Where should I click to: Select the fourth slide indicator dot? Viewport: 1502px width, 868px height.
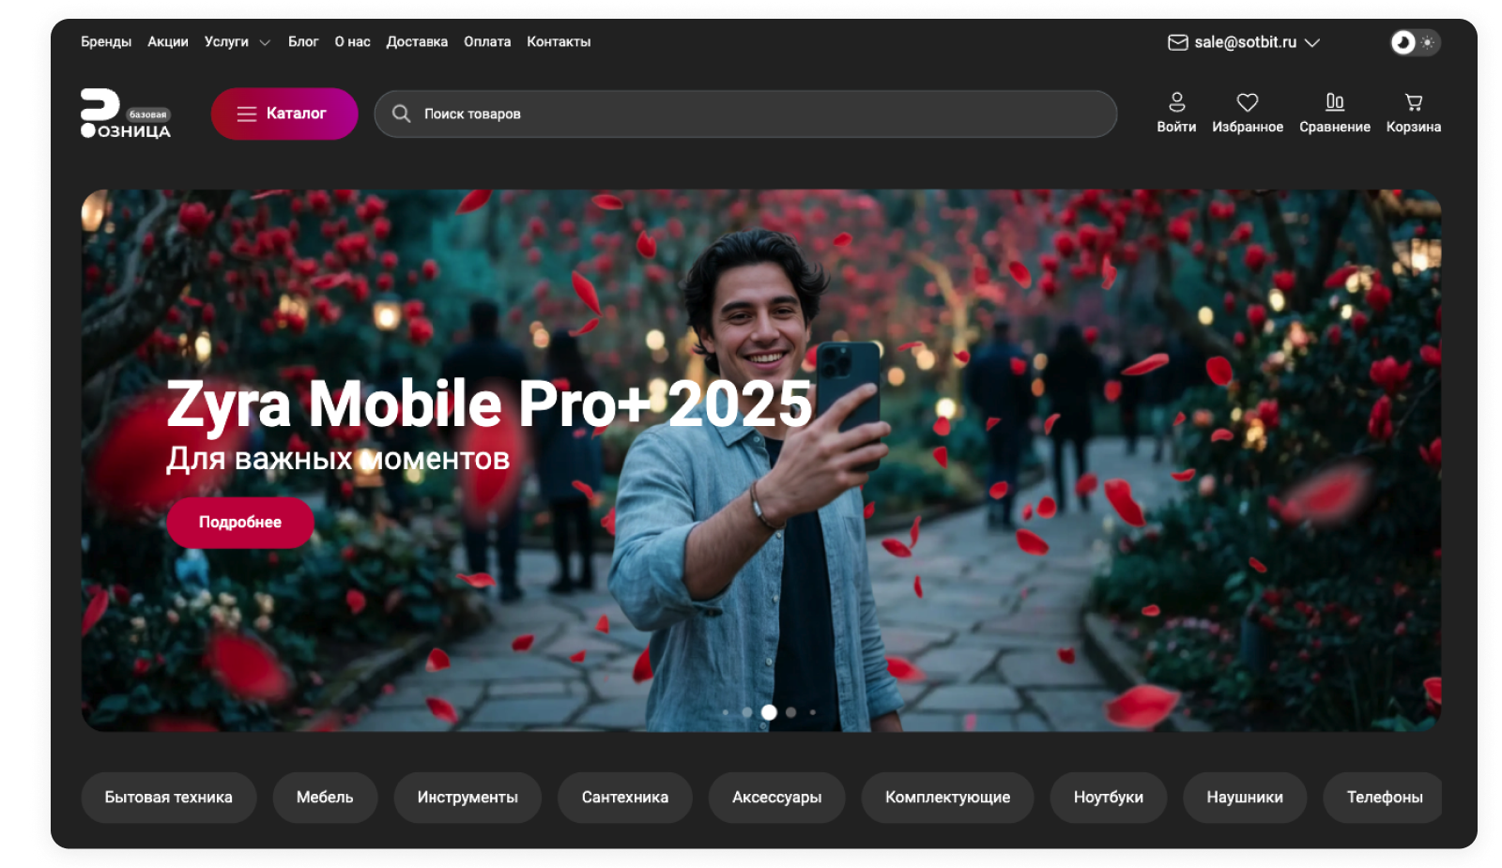790,712
